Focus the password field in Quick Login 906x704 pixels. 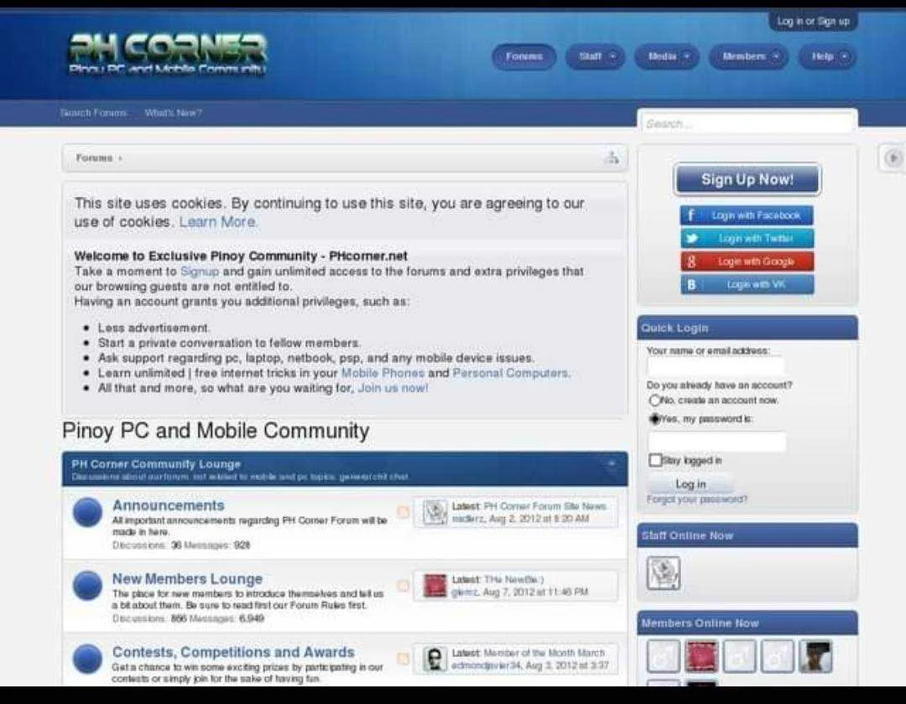coord(717,442)
